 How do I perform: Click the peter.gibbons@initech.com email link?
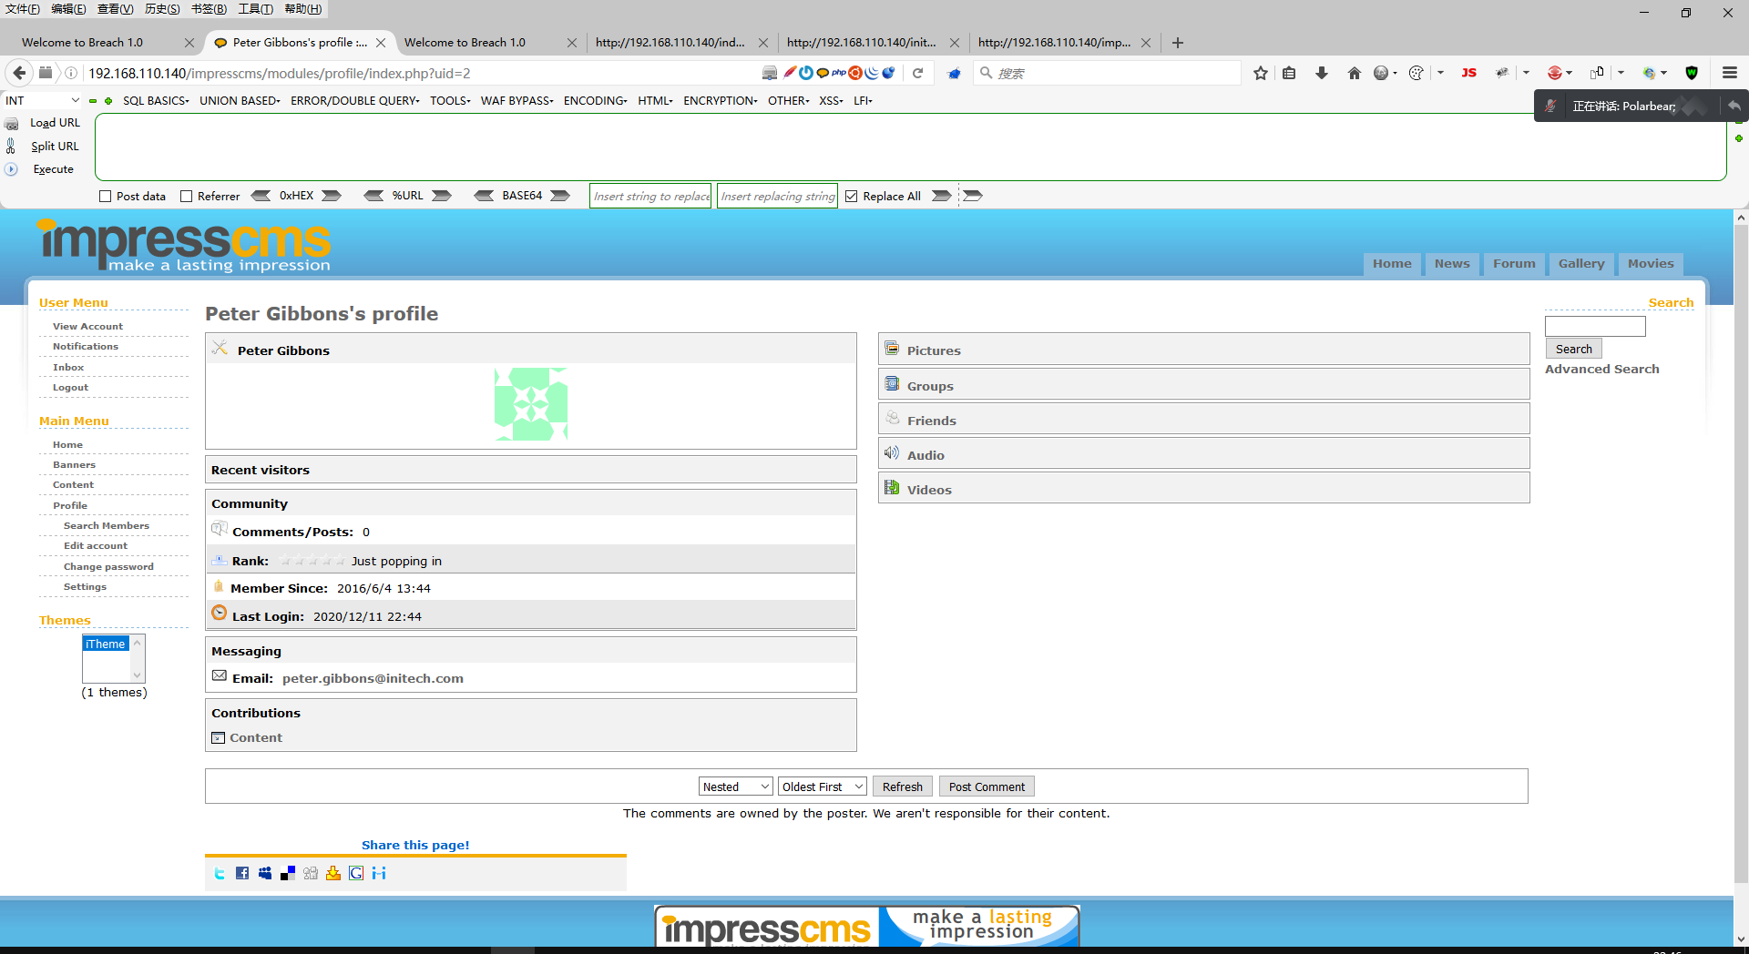373,679
